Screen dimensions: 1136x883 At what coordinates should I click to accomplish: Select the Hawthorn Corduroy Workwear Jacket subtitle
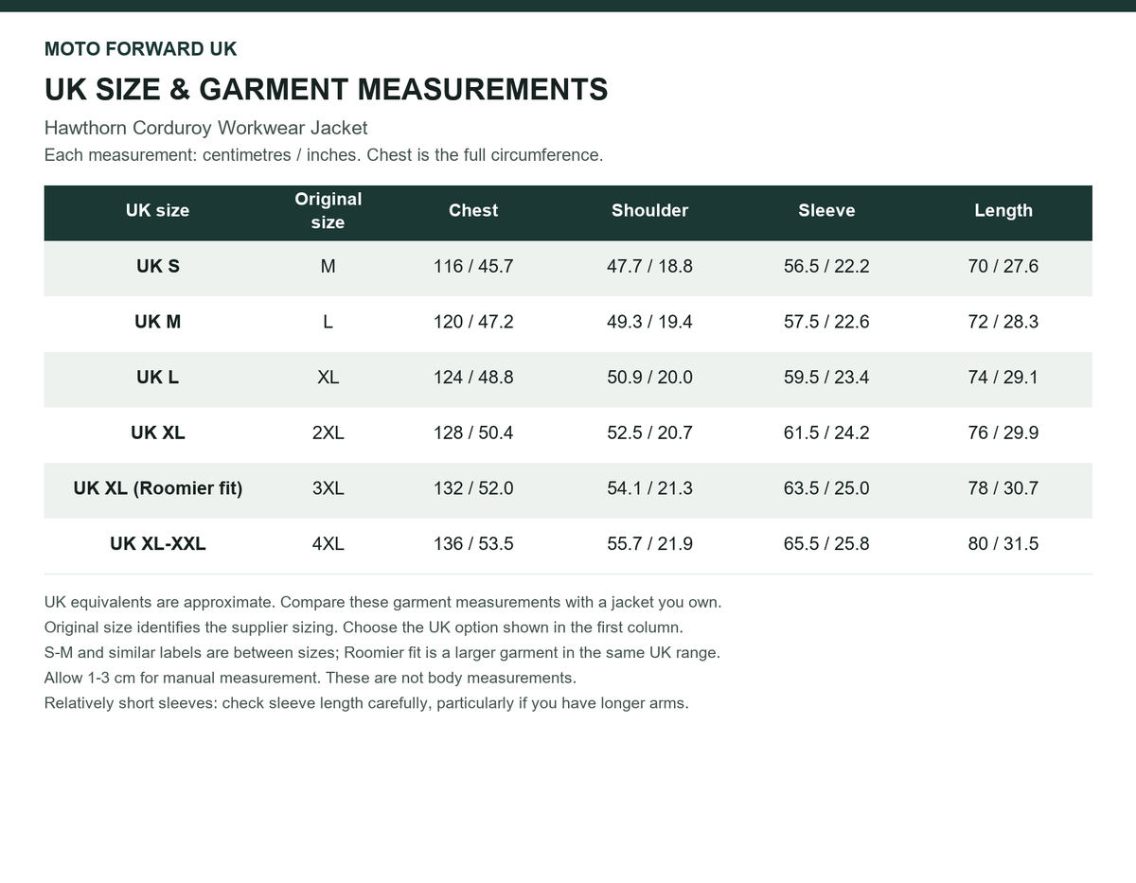click(x=205, y=128)
